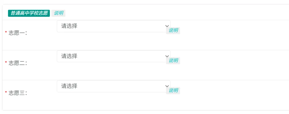This screenshot has width=289, height=114.
Task: Open the 志愿一 school selection combo box
Action: pos(113,26)
